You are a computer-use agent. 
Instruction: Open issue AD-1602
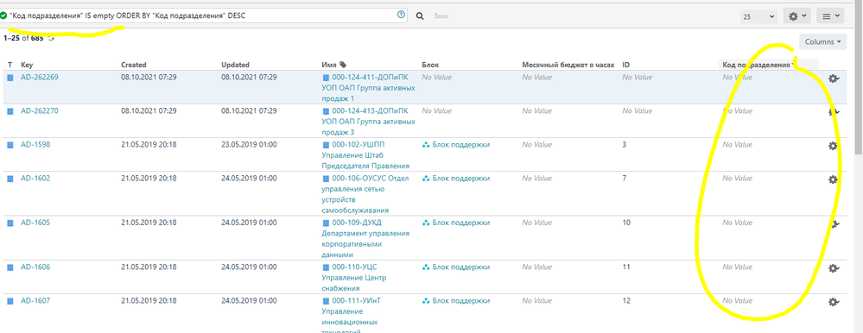pos(35,178)
